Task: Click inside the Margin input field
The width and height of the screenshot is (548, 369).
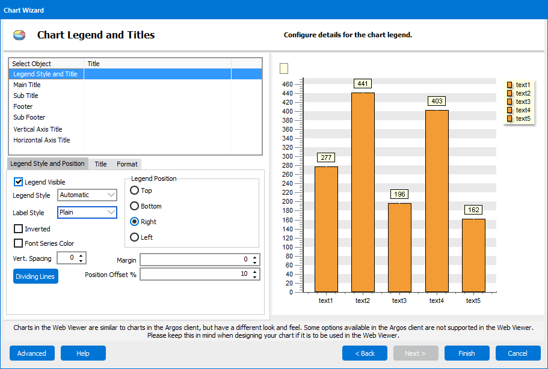Action: (x=199, y=260)
